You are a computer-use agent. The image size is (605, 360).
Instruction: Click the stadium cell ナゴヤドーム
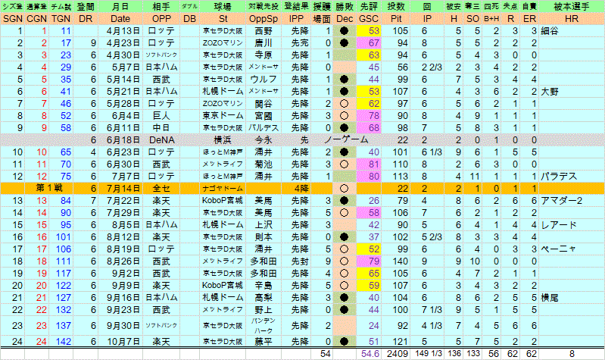(x=223, y=189)
